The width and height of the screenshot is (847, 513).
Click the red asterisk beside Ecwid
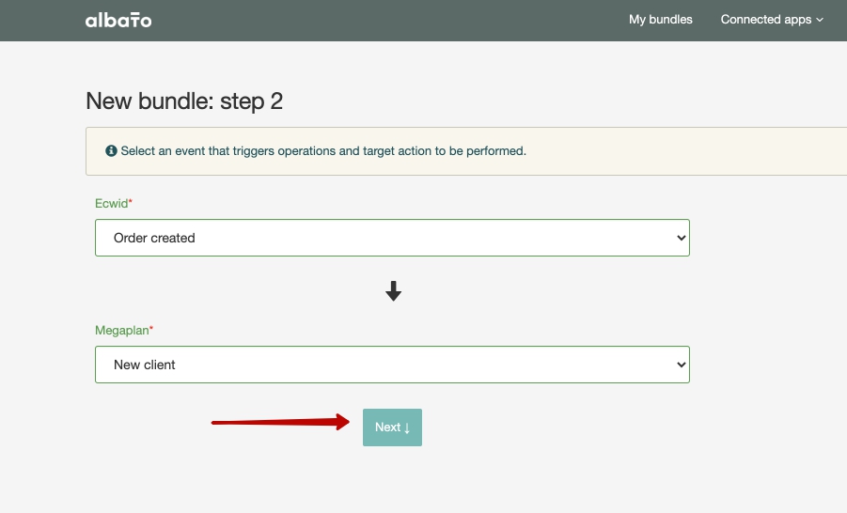(x=131, y=203)
